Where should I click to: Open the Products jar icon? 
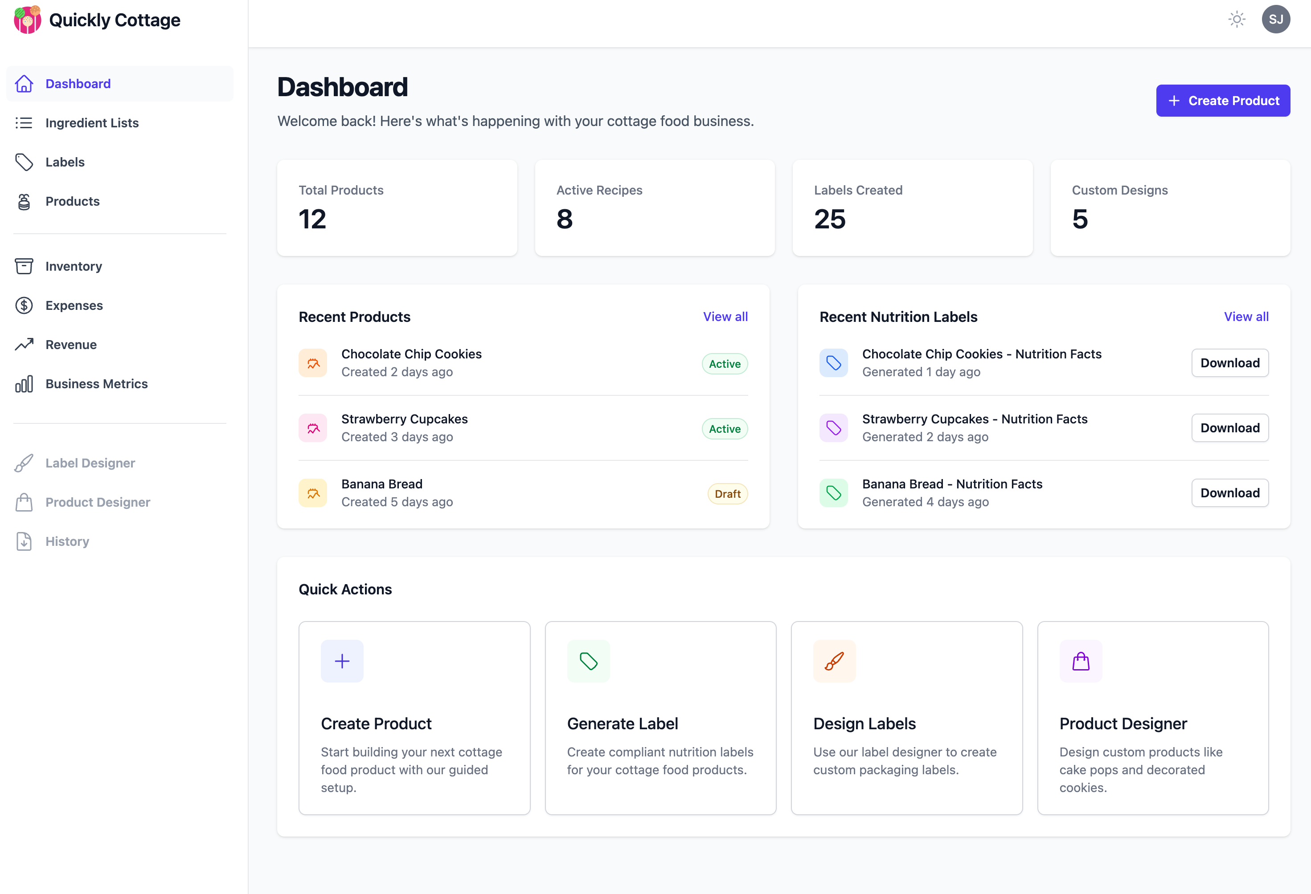click(24, 201)
